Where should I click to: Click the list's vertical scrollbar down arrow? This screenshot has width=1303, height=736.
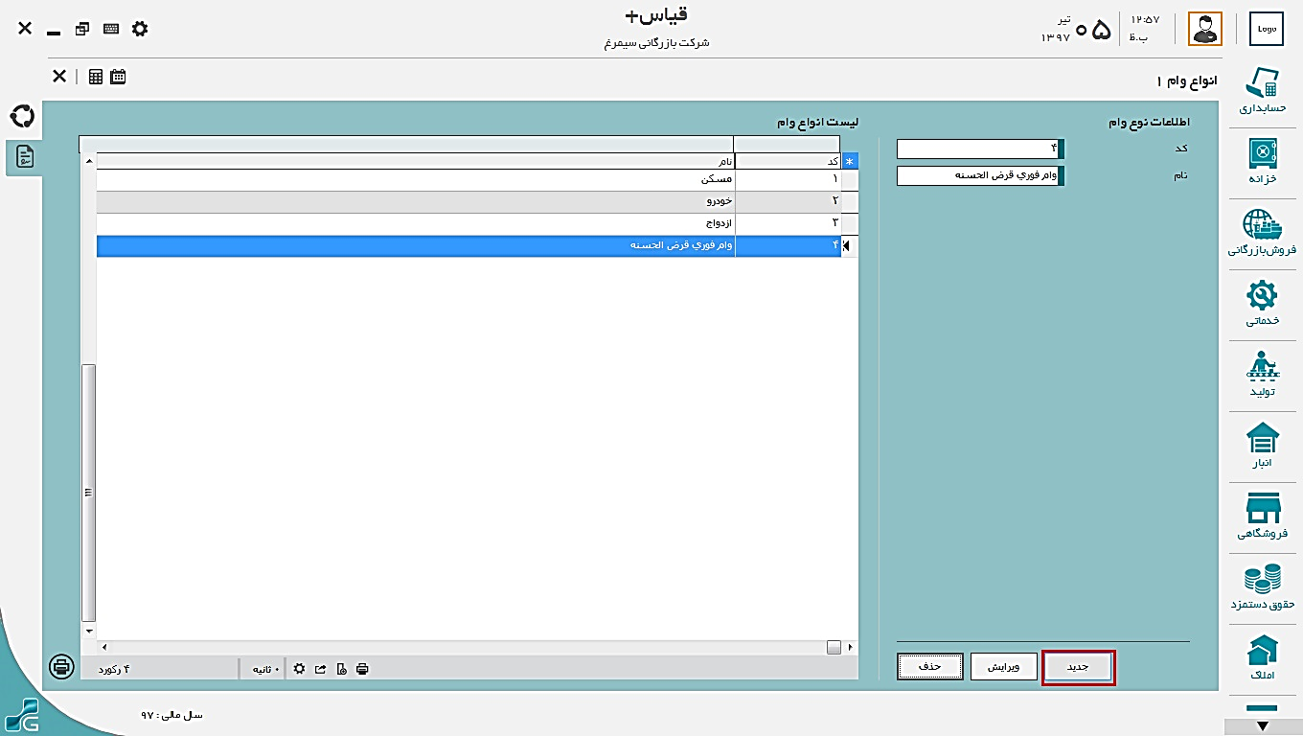point(89,632)
